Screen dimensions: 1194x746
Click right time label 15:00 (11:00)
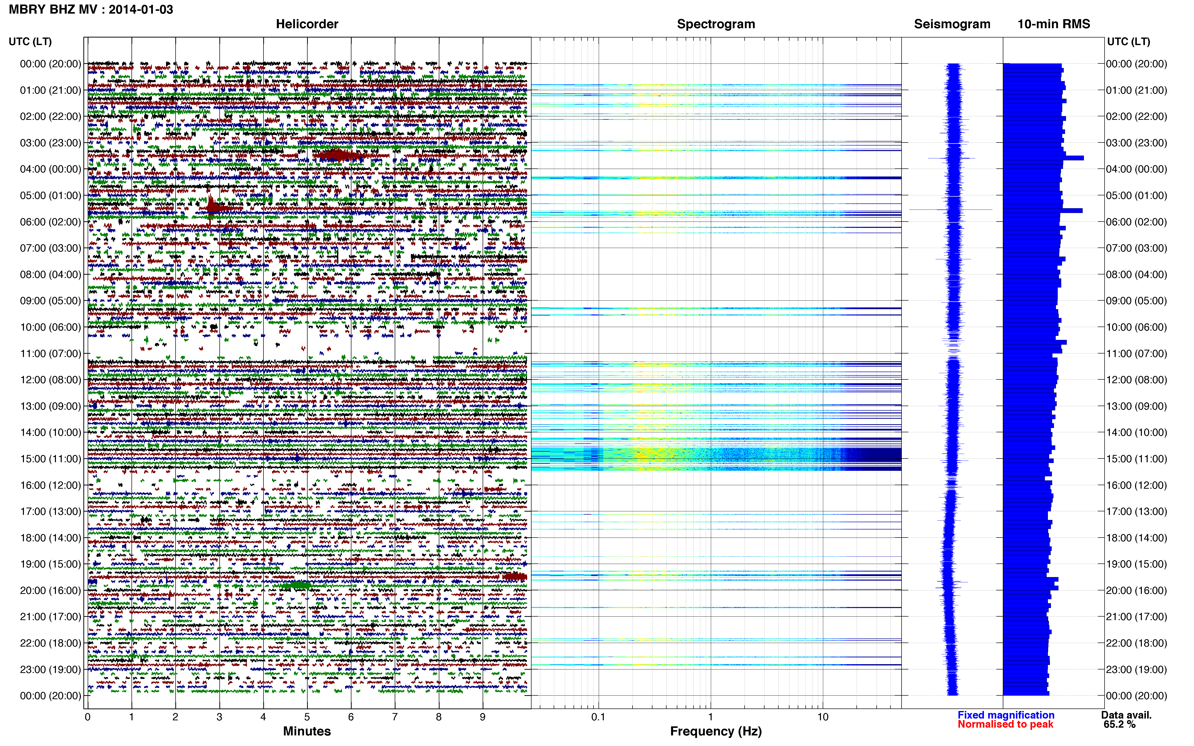click(x=1136, y=459)
